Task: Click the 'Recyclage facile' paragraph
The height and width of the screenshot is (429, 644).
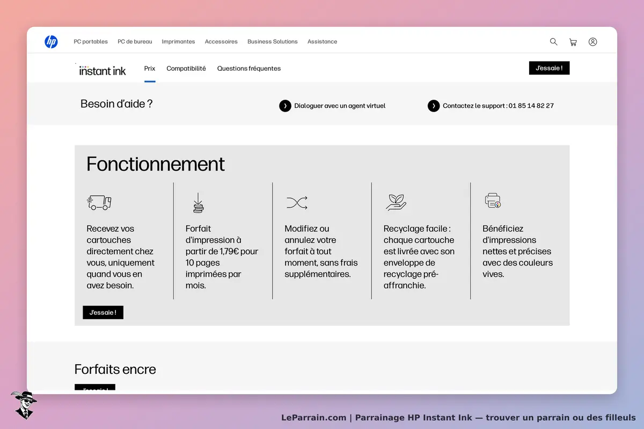Action: 419,257
